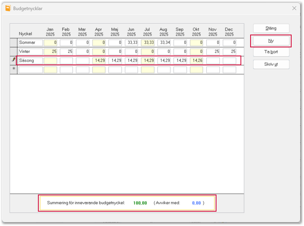Click Säsong Maj 2025 value 14,29

pos(115,61)
